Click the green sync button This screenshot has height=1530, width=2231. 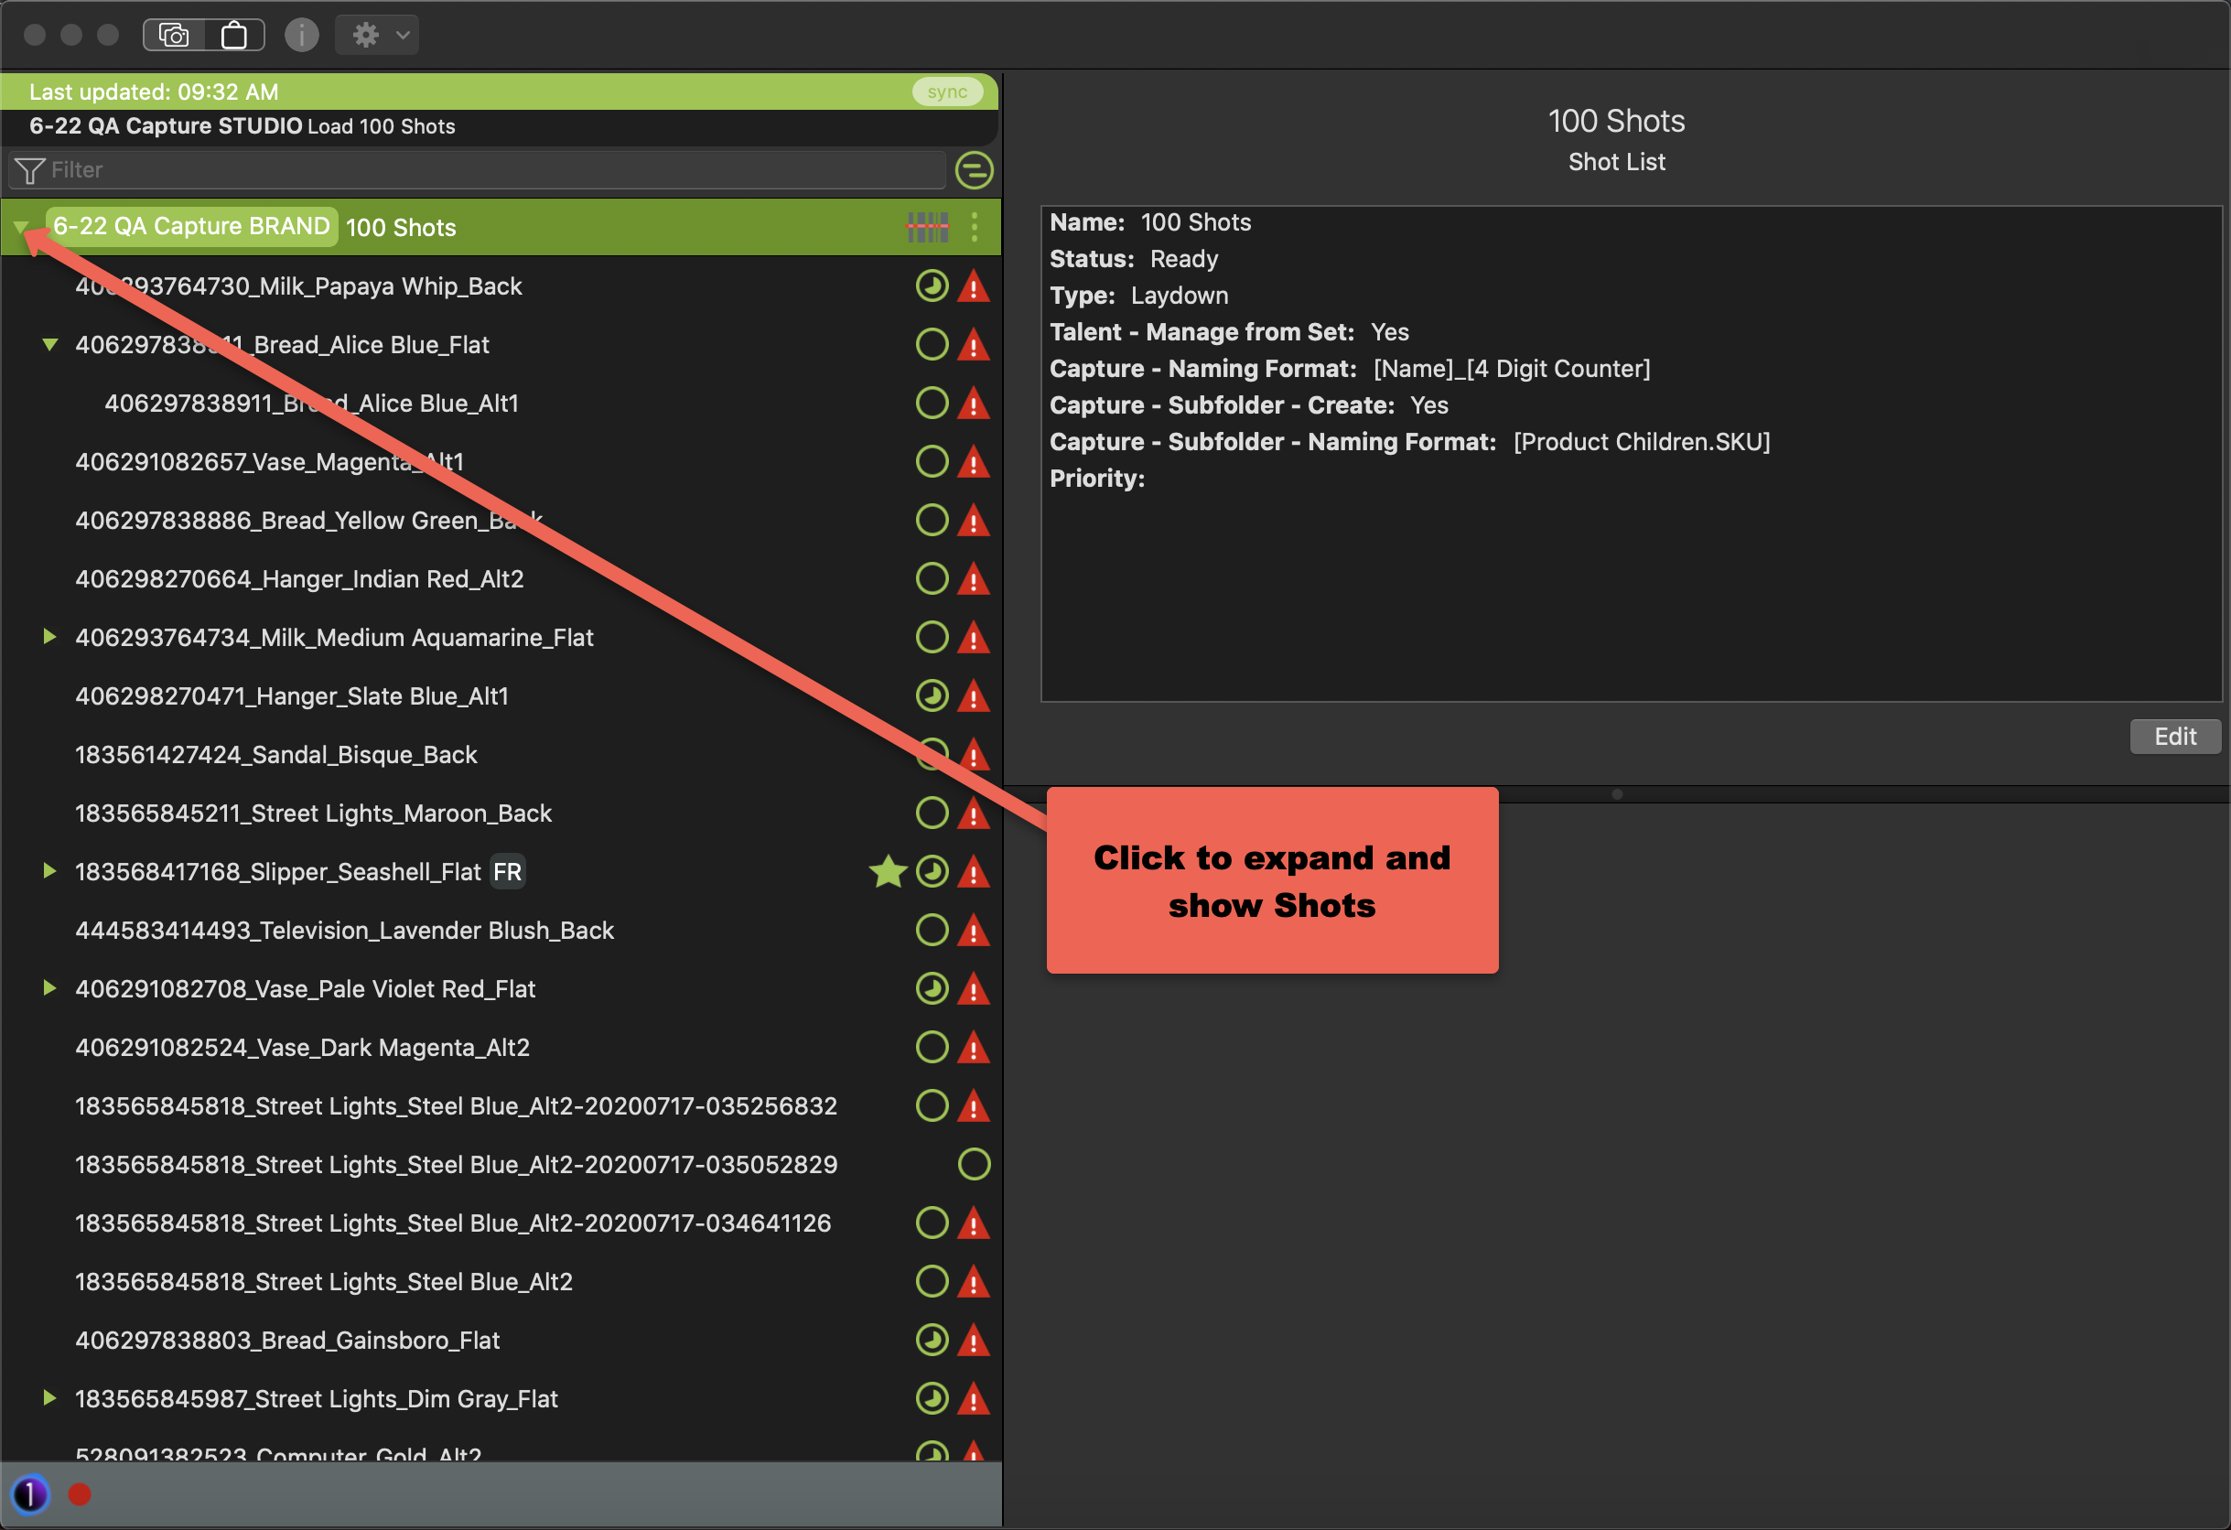946,92
